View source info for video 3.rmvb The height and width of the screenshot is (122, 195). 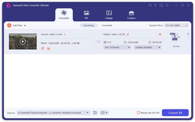click(x=65, y=34)
